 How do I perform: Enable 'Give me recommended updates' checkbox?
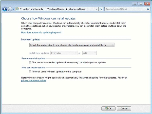coord(30,63)
